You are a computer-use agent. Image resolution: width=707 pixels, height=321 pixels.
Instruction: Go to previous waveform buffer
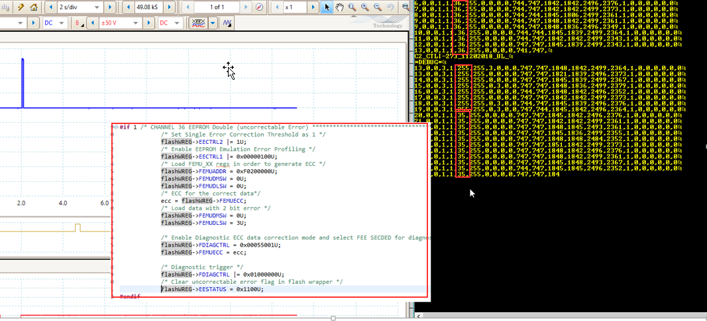click(x=188, y=7)
